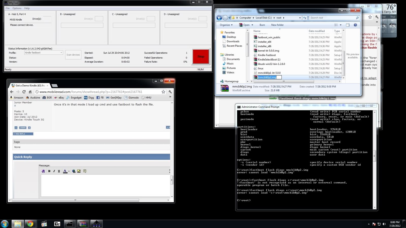Open the Chrome icon on the taskbar
The width and height of the screenshot is (406, 228).
coord(30,224)
